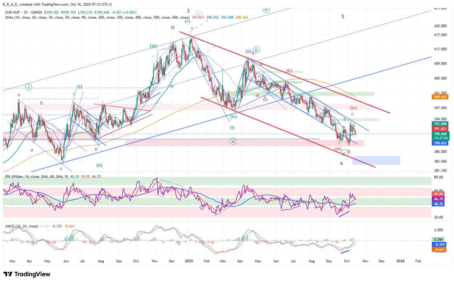Select the MACD indicator legend label
This screenshot has height=283, width=454.
21,226
